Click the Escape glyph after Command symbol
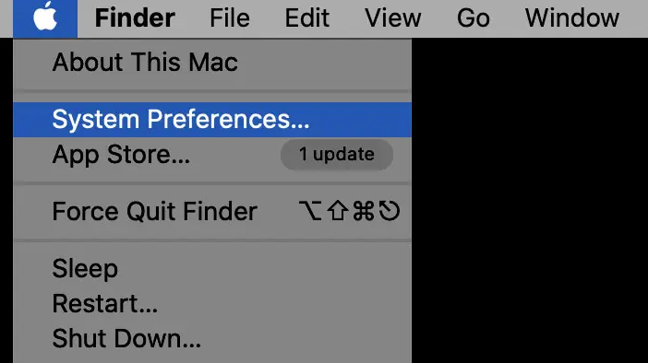Image resolution: width=648 pixels, height=363 pixels. coord(389,210)
